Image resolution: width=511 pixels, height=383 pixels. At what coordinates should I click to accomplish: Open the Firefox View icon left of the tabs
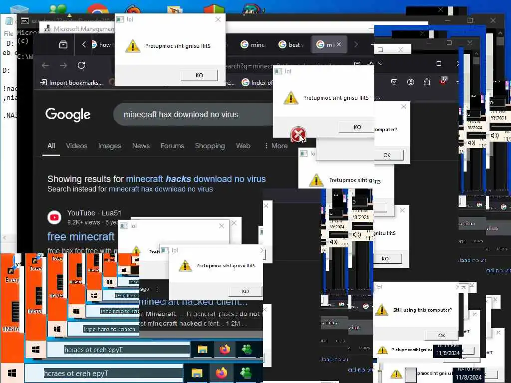pyautogui.click(x=63, y=44)
